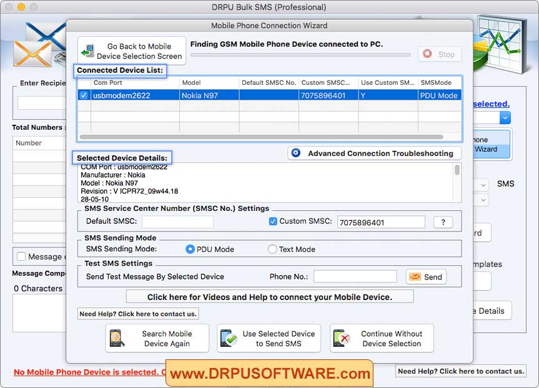Click the Manufacturer : Nokia line
The width and height of the screenshot is (539, 388).
113,175
